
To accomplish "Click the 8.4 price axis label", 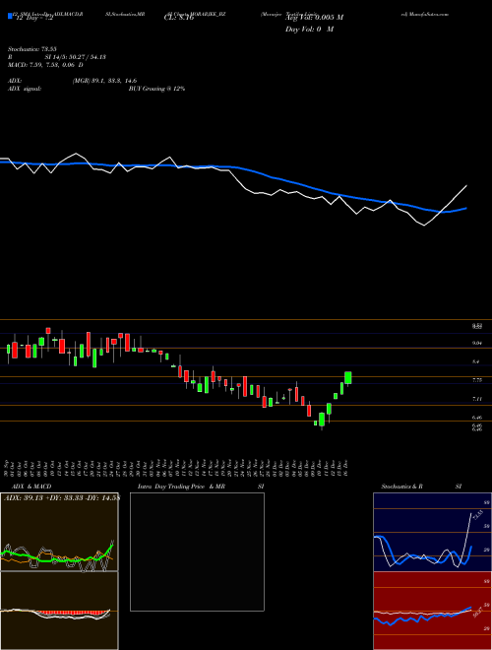I will click(x=476, y=361).
